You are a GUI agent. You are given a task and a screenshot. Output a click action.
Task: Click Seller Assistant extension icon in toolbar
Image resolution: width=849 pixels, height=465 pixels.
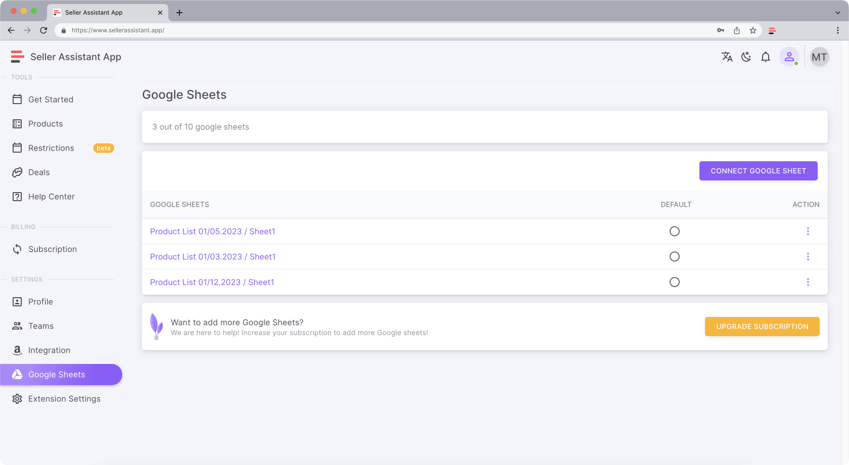pyautogui.click(x=772, y=30)
